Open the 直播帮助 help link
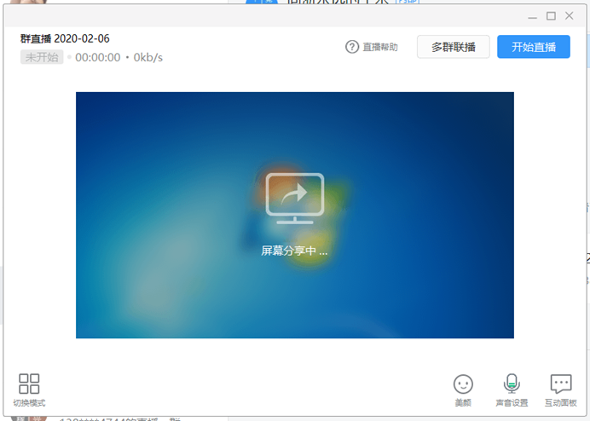This screenshot has height=421, width=590. tap(379, 47)
